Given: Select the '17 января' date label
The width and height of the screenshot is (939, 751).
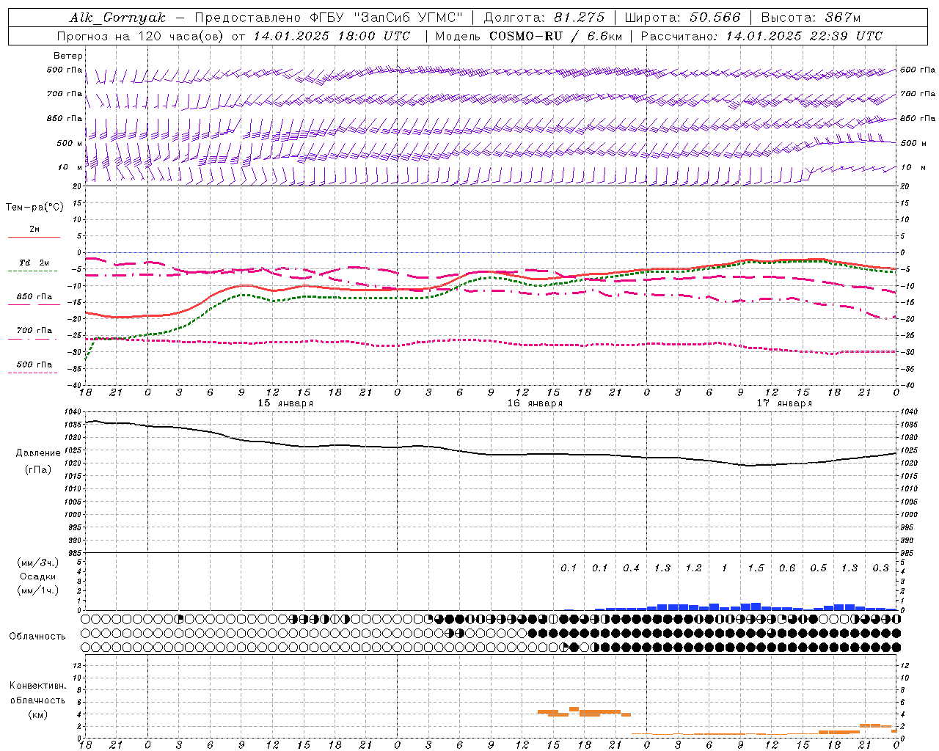Looking at the screenshot, I should click(x=784, y=403).
